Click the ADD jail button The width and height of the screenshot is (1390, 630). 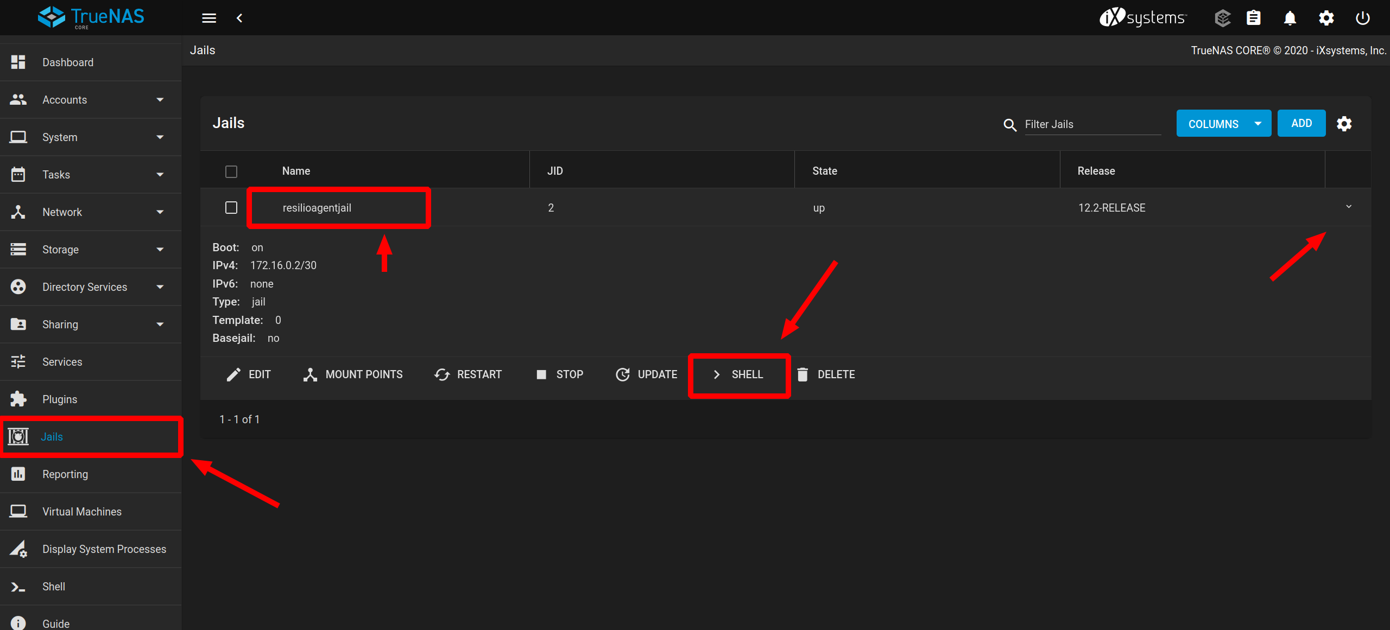click(x=1301, y=123)
